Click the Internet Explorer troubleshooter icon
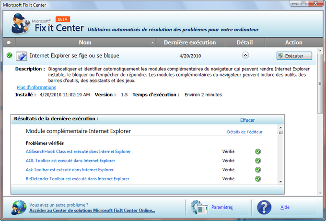This screenshot has width=326, height=221. point(22,56)
